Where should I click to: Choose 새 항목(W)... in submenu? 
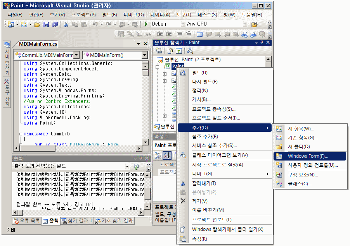click(310, 129)
